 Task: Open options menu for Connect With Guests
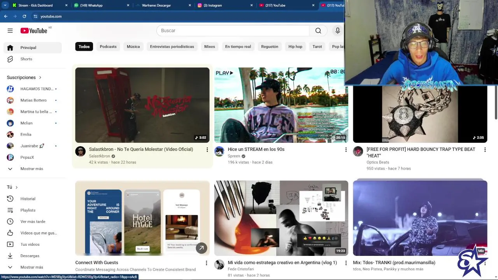point(207,263)
